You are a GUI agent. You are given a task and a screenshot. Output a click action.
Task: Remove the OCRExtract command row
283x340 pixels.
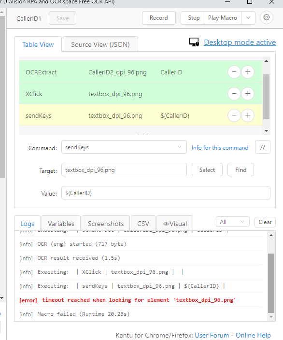(x=234, y=72)
